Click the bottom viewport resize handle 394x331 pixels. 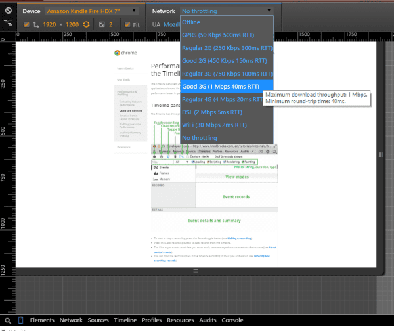point(196,271)
